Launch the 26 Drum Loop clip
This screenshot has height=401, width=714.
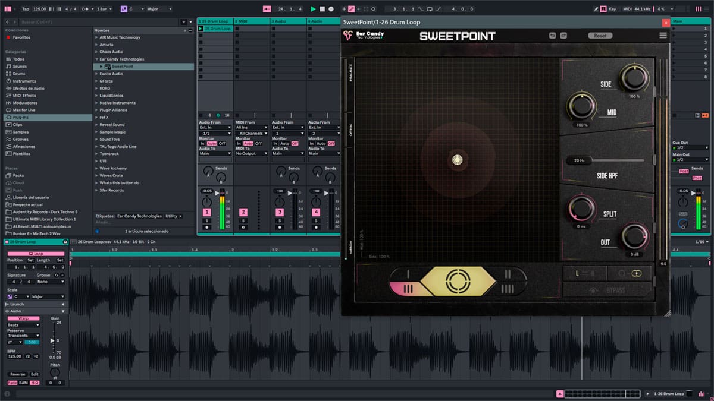201,29
